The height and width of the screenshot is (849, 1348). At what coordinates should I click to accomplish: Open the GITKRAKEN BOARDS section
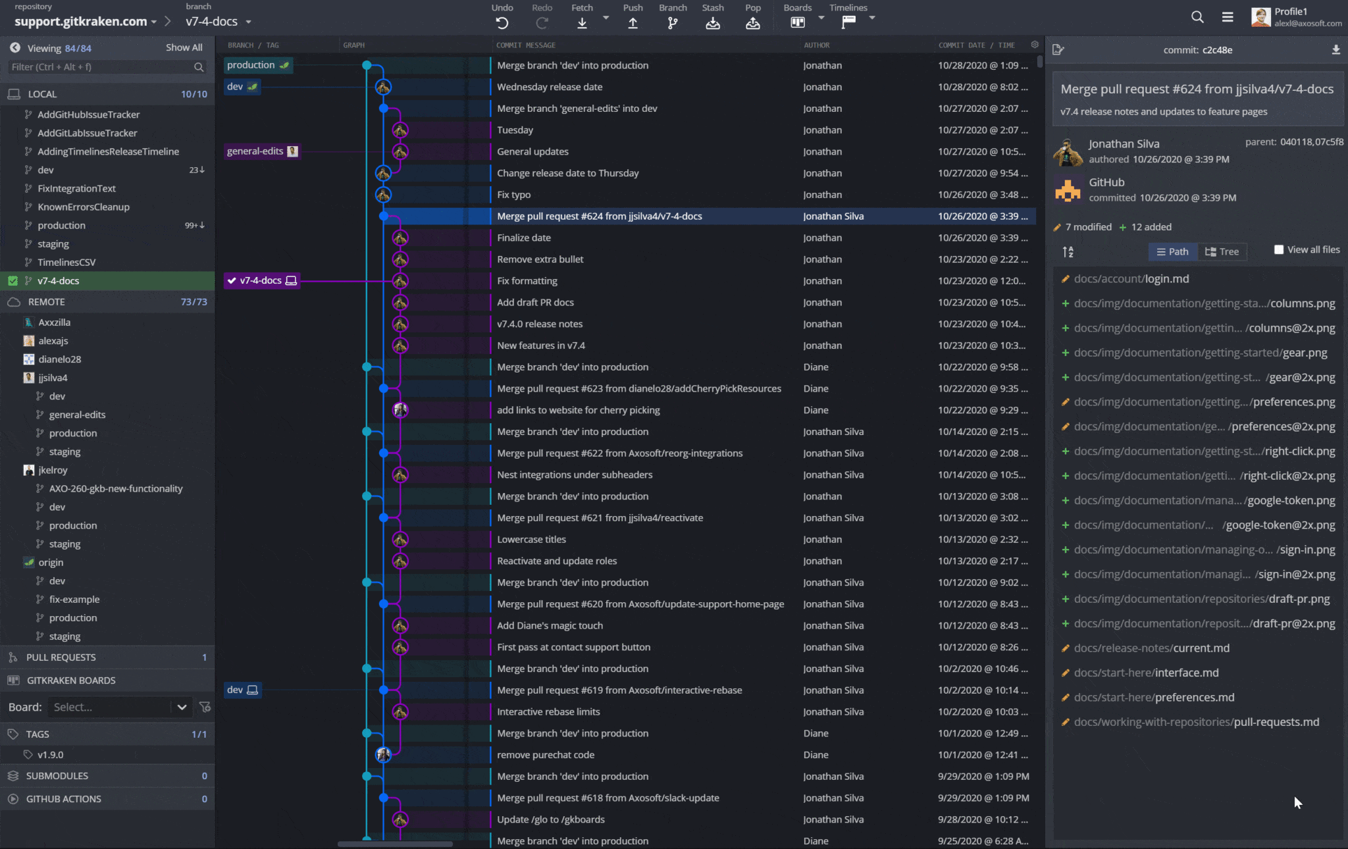click(107, 681)
